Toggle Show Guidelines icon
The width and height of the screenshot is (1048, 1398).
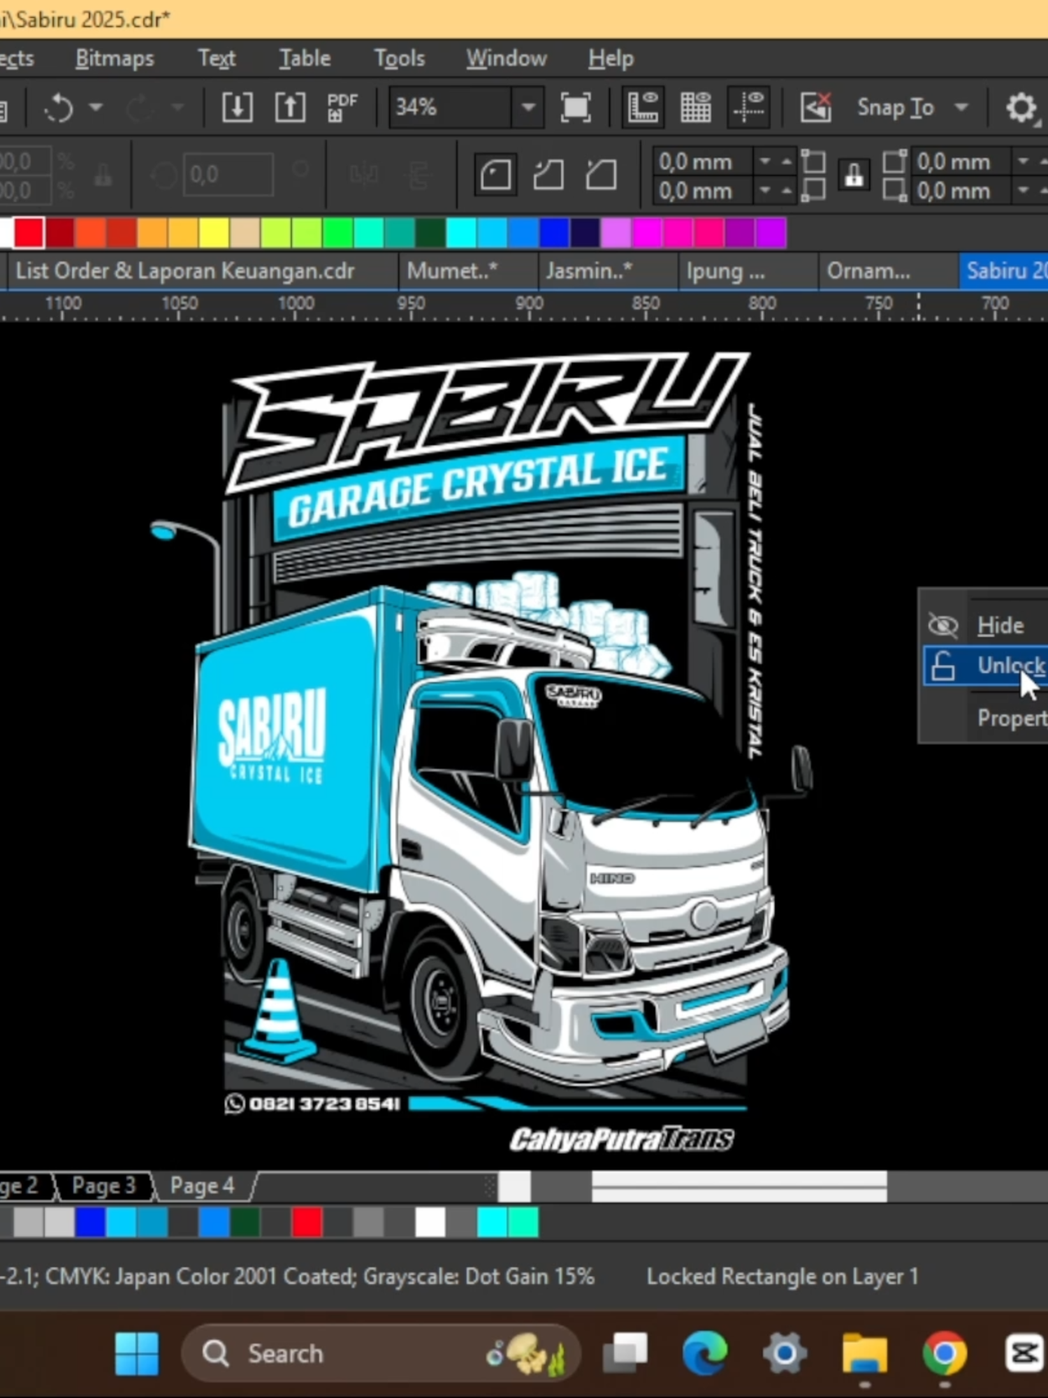748,108
